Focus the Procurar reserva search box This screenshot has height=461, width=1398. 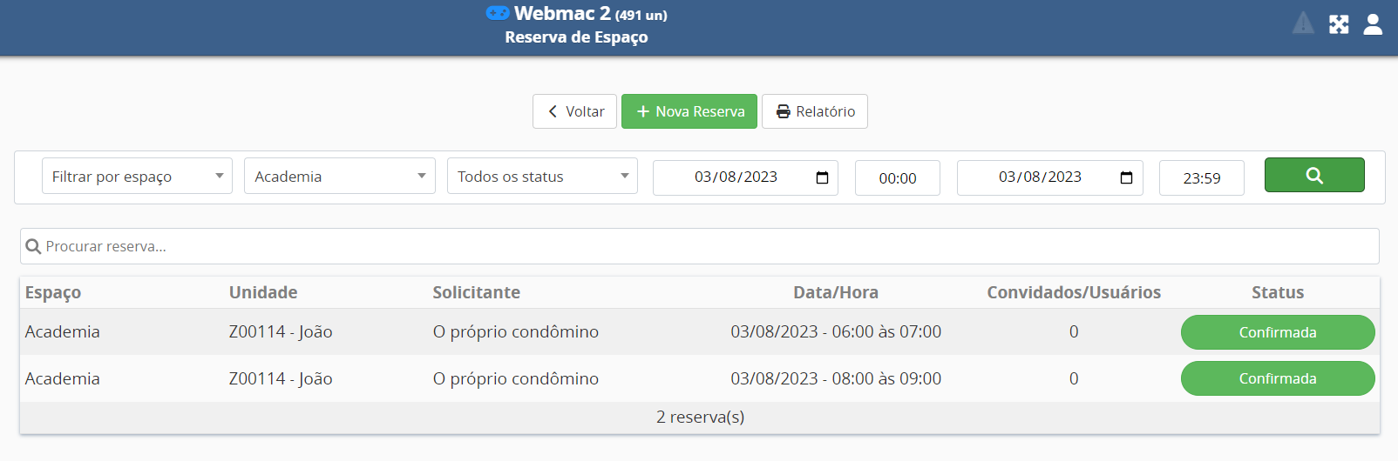699,246
